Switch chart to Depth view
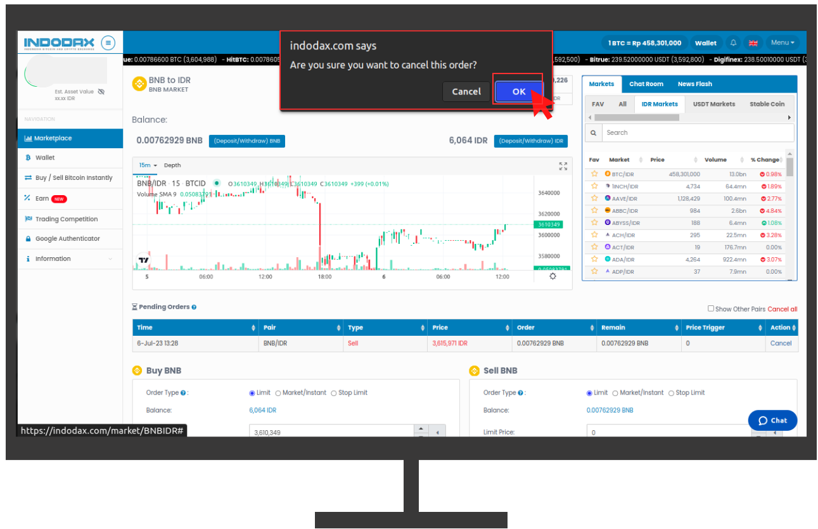This screenshot has height=529, width=818. click(x=172, y=165)
